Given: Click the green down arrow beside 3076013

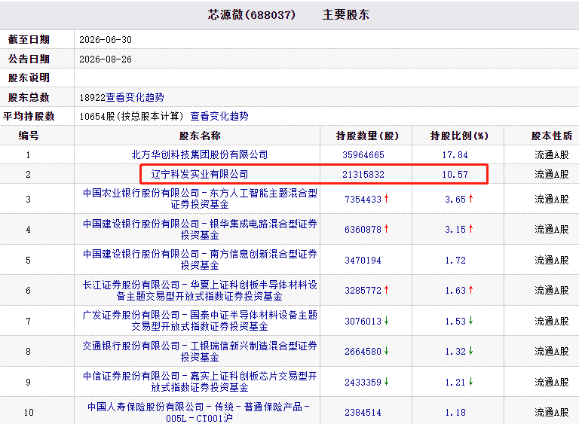Looking at the screenshot, I should 386,321.
